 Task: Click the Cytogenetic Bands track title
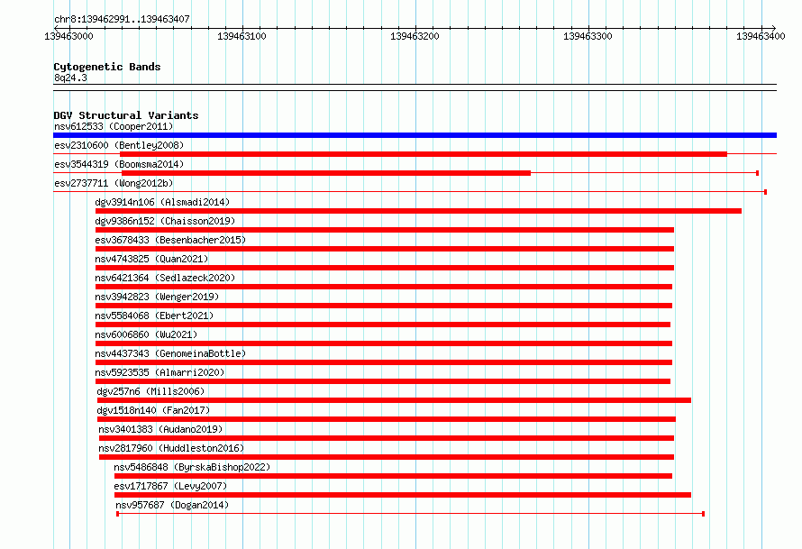point(107,67)
